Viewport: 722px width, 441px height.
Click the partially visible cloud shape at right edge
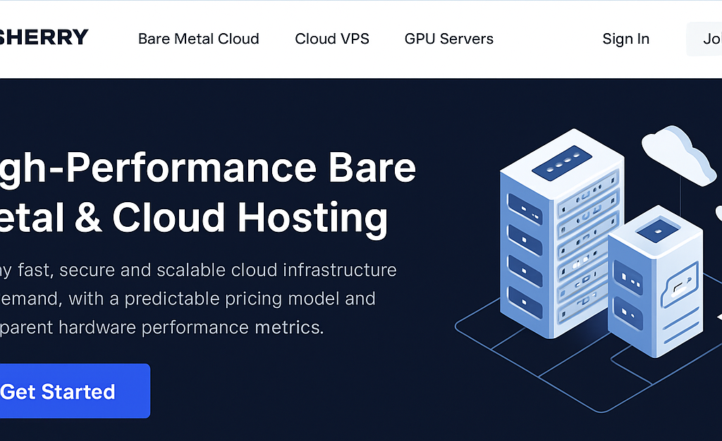pyautogui.click(x=718, y=211)
